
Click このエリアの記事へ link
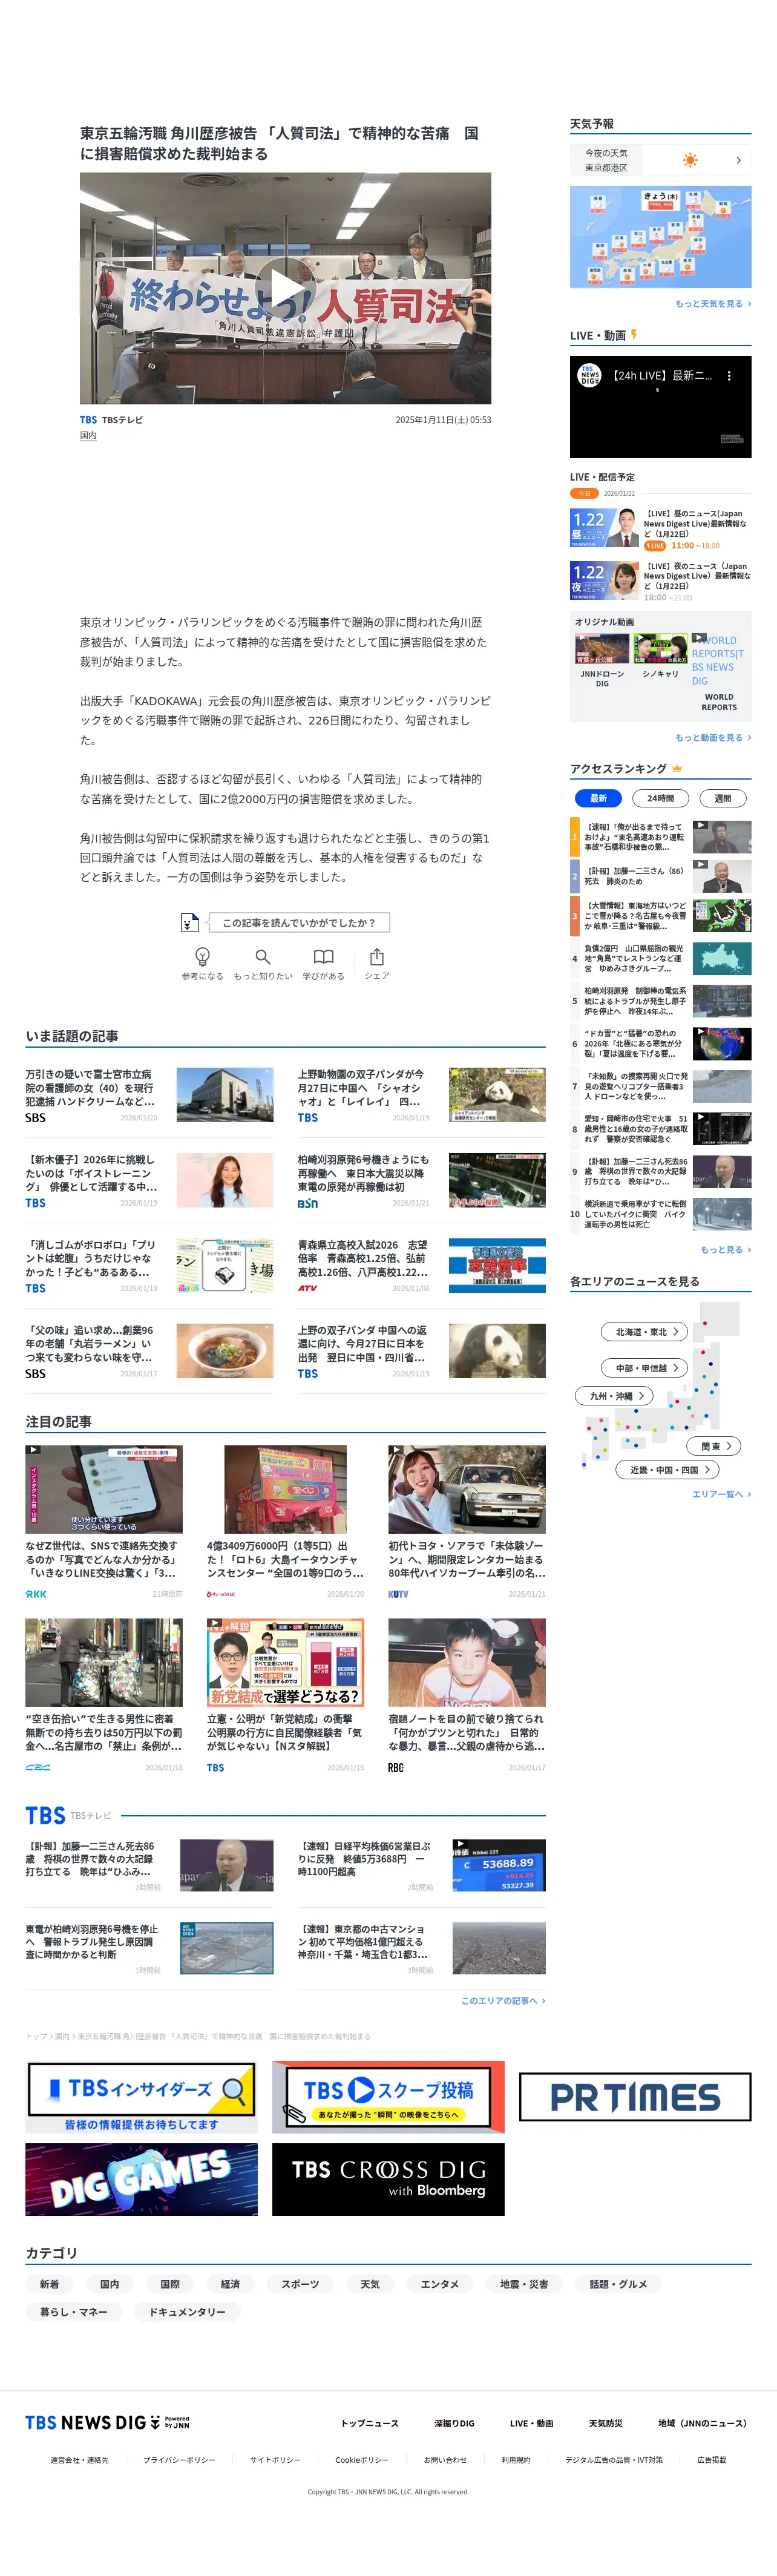click(x=503, y=2001)
